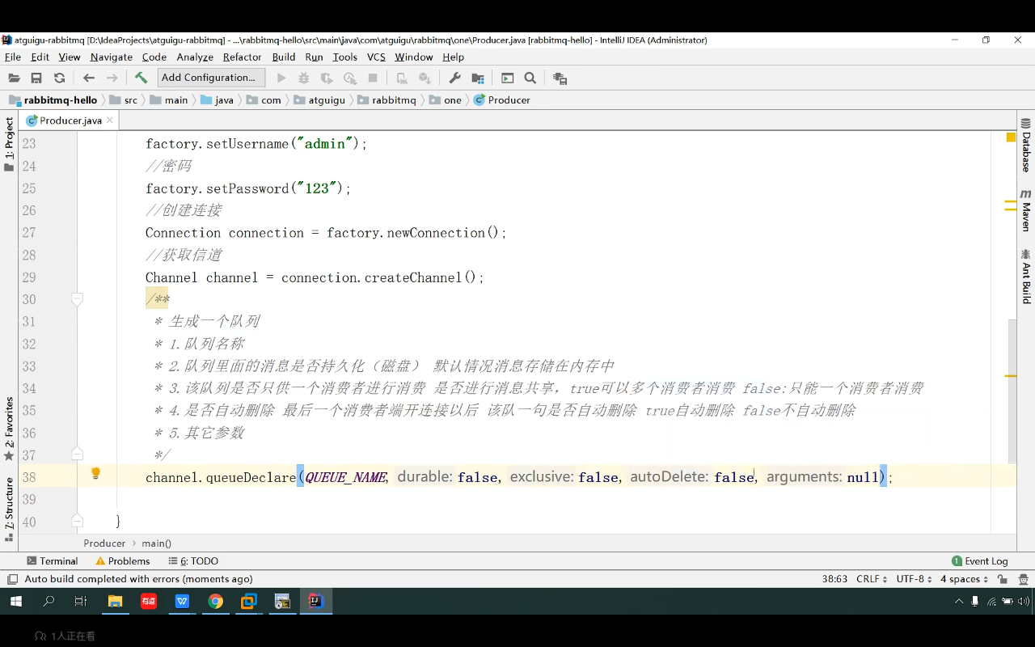Image resolution: width=1035 pixels, height=647 pixels.
Task: Change line separator via CRLF dropdown
Action: coord(872,579)
